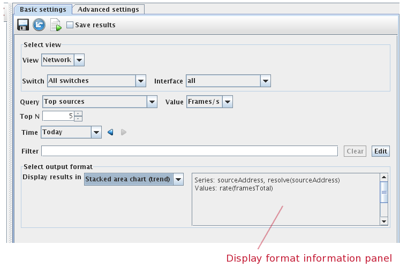This screenshot has width=407, height=275.
Task: Expand the Switch dropdown list
Action: pyautogui.click(x=140, y=81)
